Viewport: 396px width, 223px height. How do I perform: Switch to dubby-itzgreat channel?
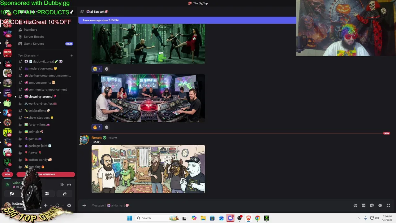pos(46,61)
